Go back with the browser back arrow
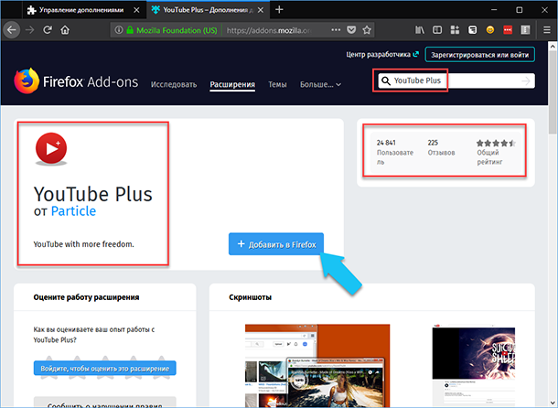 11,30
